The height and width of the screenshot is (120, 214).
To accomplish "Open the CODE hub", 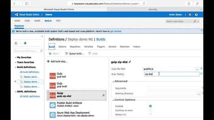I will [x=27, y=21].
